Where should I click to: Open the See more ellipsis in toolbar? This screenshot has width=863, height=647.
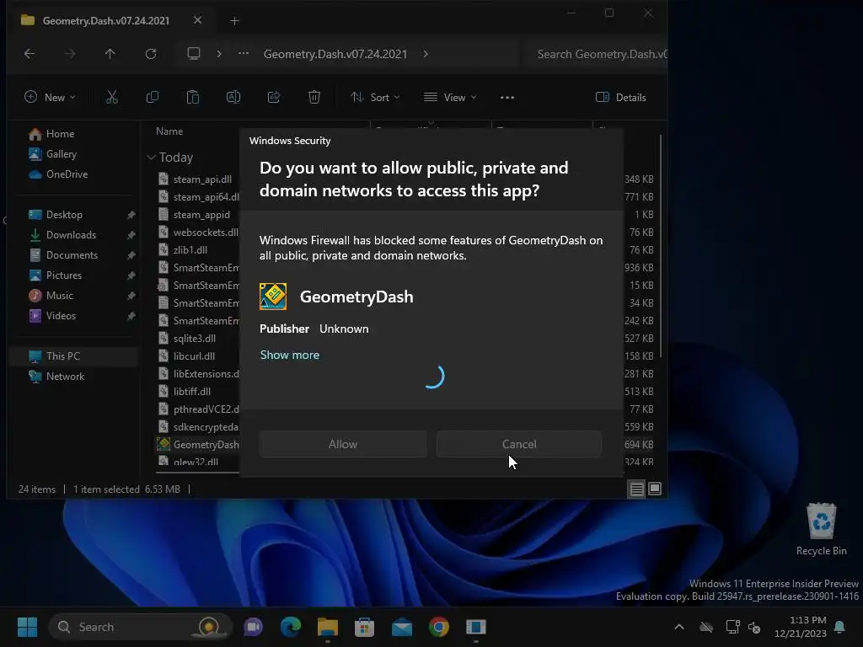pyautogui.click(x=507, y=98)
